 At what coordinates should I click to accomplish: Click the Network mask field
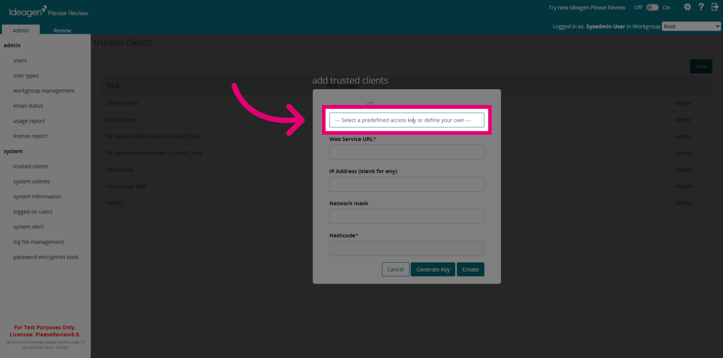(x=407, y=216)
